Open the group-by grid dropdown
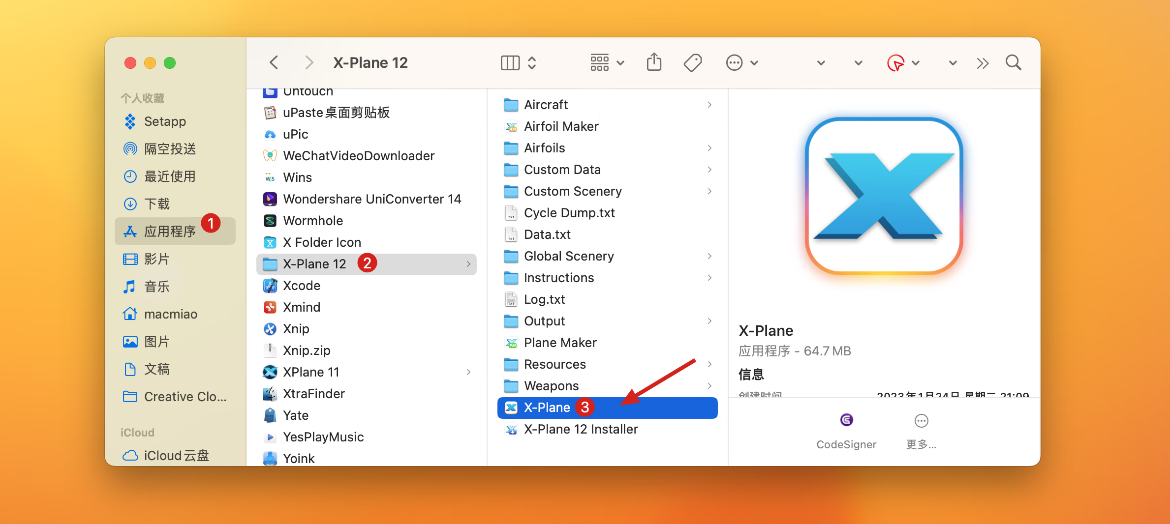The width and height of the screenshot is (1170, 524). tap(607, 62)
